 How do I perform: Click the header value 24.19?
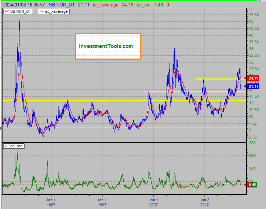[x=127, y=5]
